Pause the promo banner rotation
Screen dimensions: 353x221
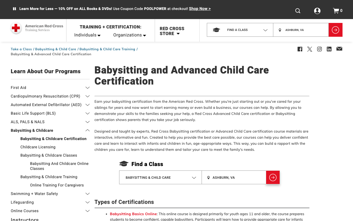(x=14, y=9)
